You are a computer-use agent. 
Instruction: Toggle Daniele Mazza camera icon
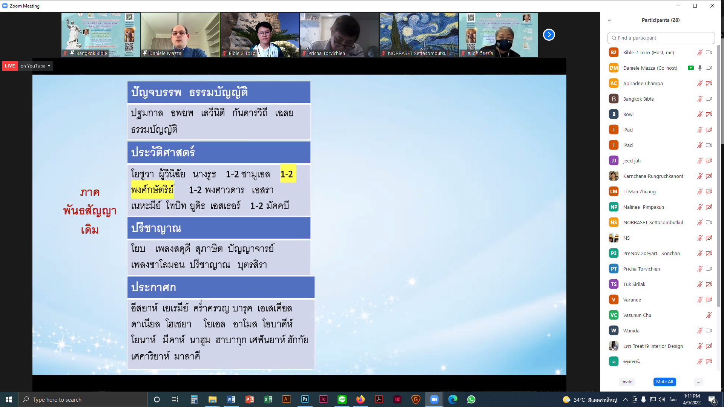point(709,68)
